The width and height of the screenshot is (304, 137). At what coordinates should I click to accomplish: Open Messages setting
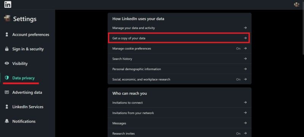[x=179, y=123]
